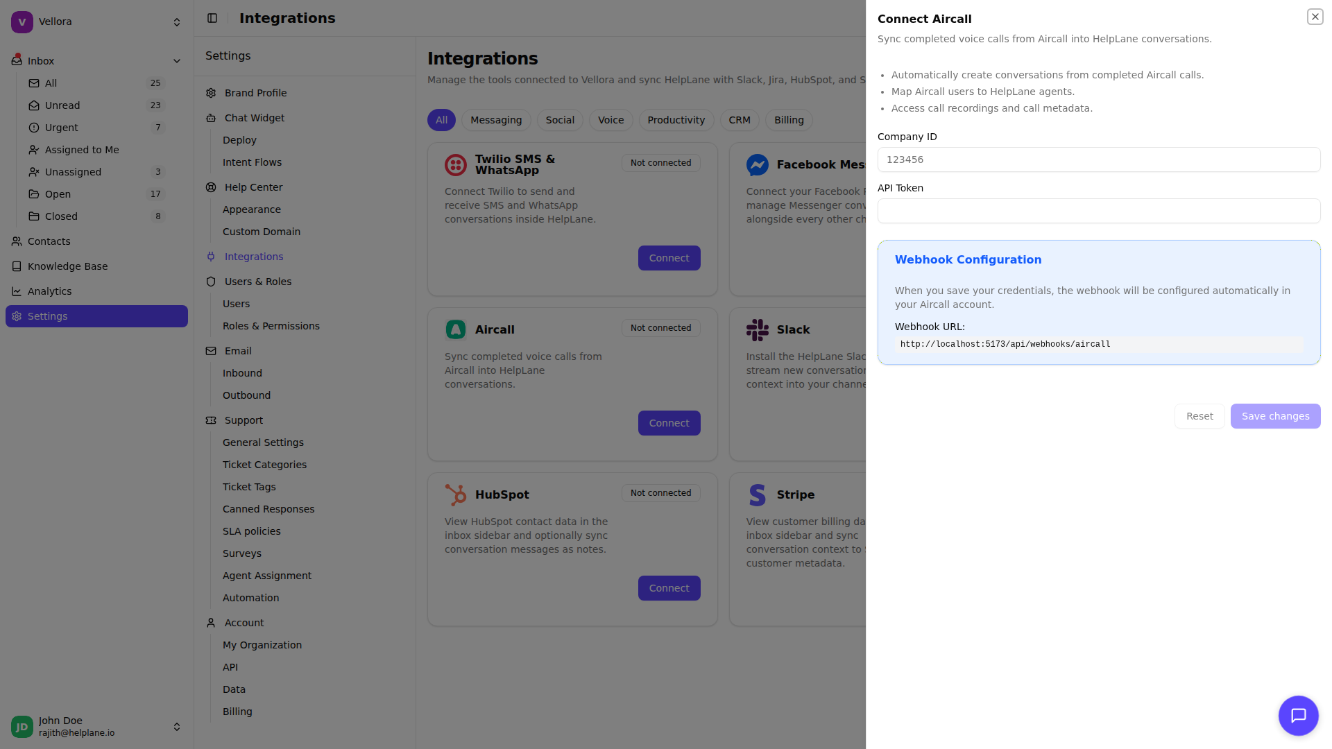Select the Social filter tab
The height and width of the screenshot is (749, 1332).
point(560,120)
